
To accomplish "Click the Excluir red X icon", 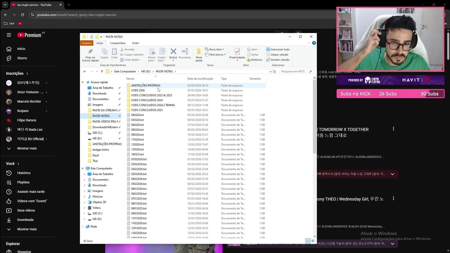I will coord(173,51).
